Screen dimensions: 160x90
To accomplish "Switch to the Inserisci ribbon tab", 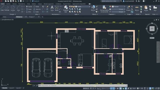I will (x=8, y=4).
